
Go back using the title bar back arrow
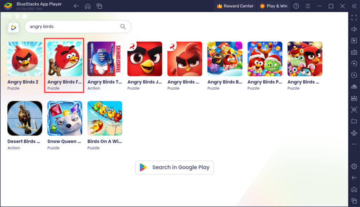[x=76, y=6]
